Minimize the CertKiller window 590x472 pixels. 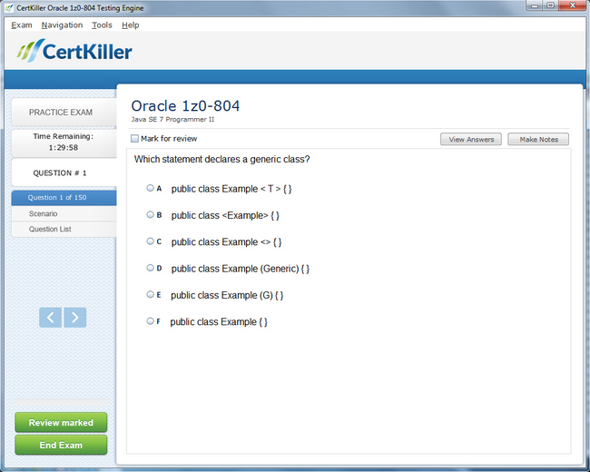(x=535, y=5)
